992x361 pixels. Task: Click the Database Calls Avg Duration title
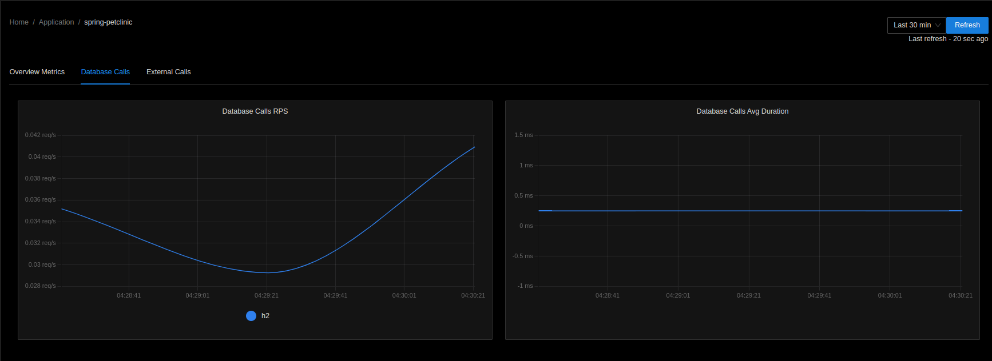pos(743,111)
